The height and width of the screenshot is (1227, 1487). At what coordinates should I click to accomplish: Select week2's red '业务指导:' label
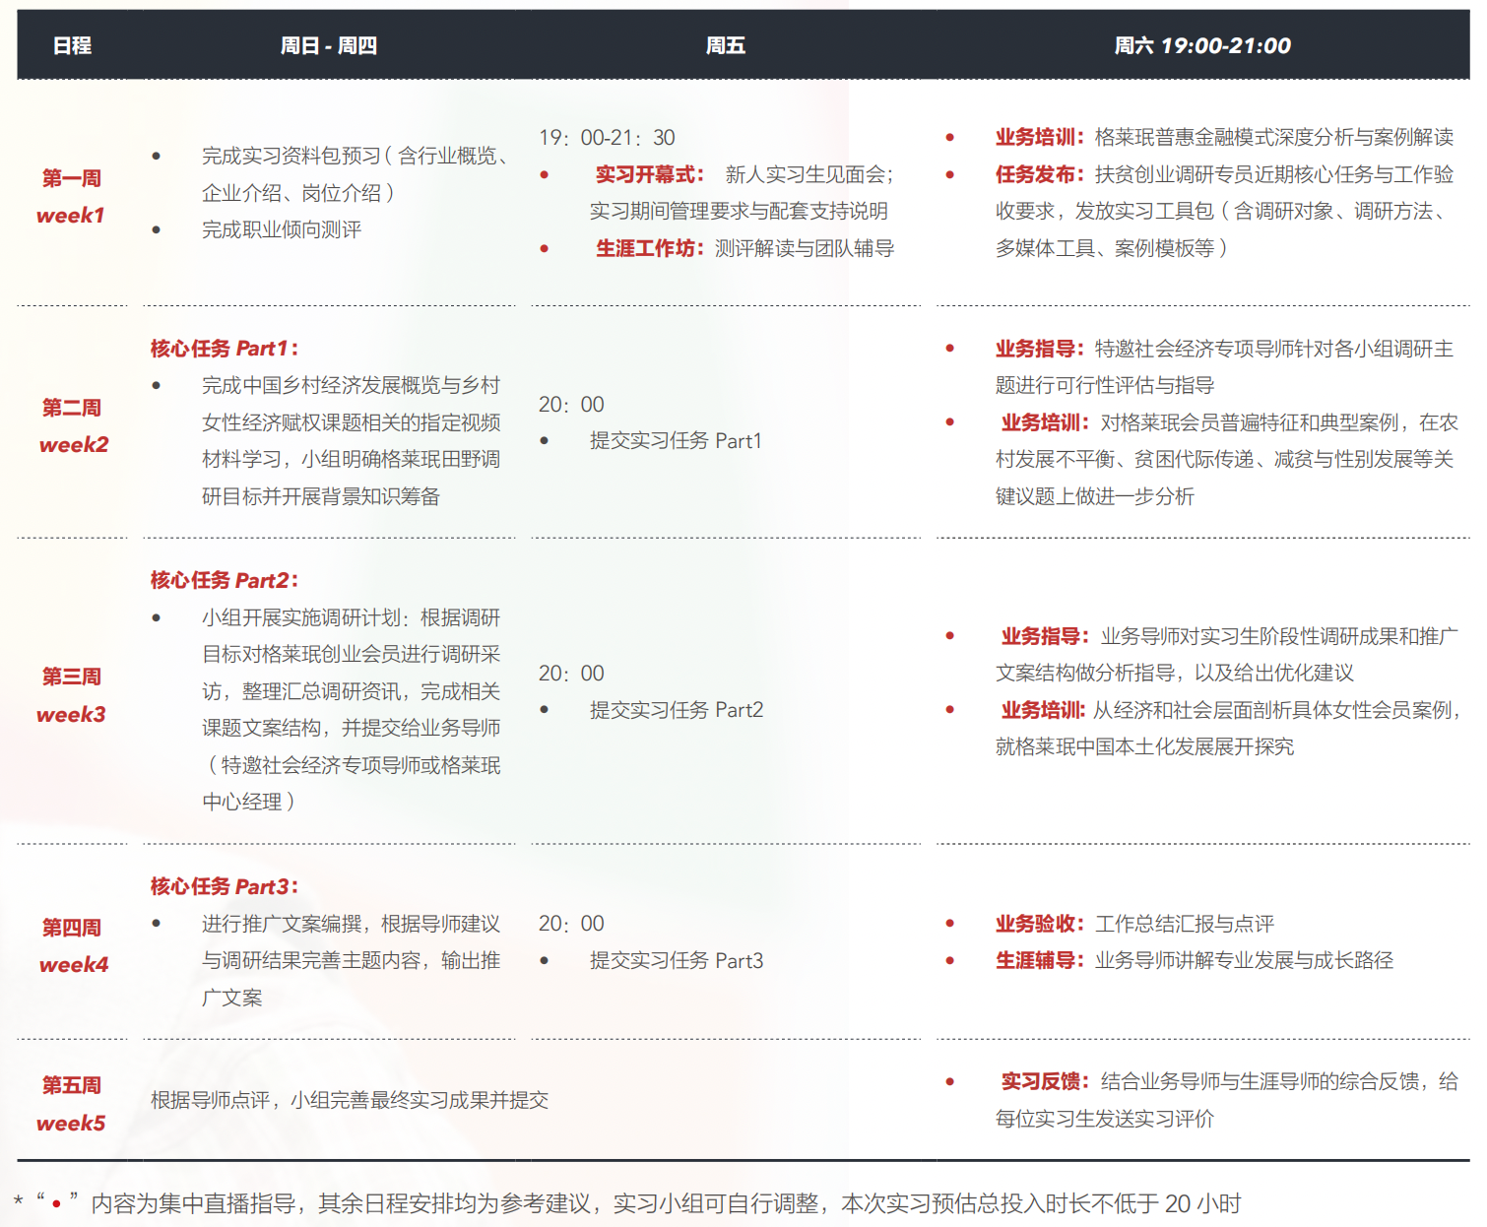pyautogui.click(x=1040, y=349)
